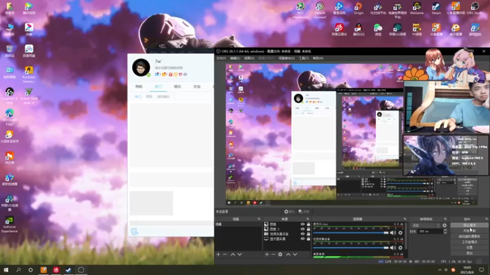
Task: Add a new scene with plus button
Action: [x=218, y=254]
